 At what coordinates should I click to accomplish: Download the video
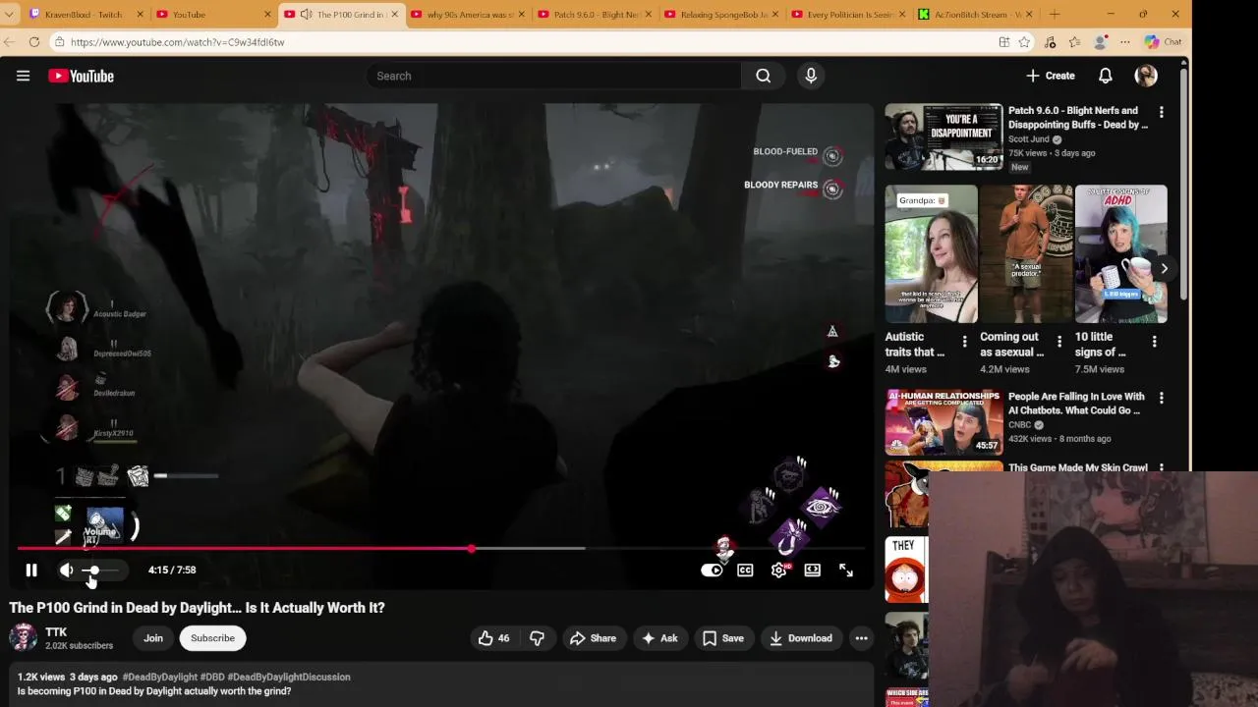800,638
